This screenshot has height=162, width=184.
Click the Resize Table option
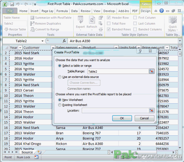[x=15, y=29]
